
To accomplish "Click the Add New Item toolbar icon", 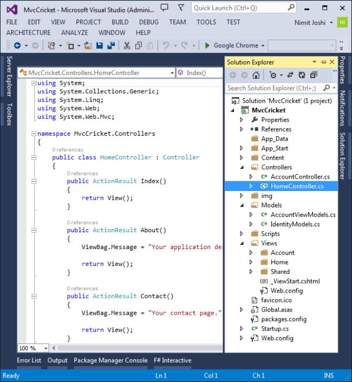I will pyautogui.click(x=70, y=46).
